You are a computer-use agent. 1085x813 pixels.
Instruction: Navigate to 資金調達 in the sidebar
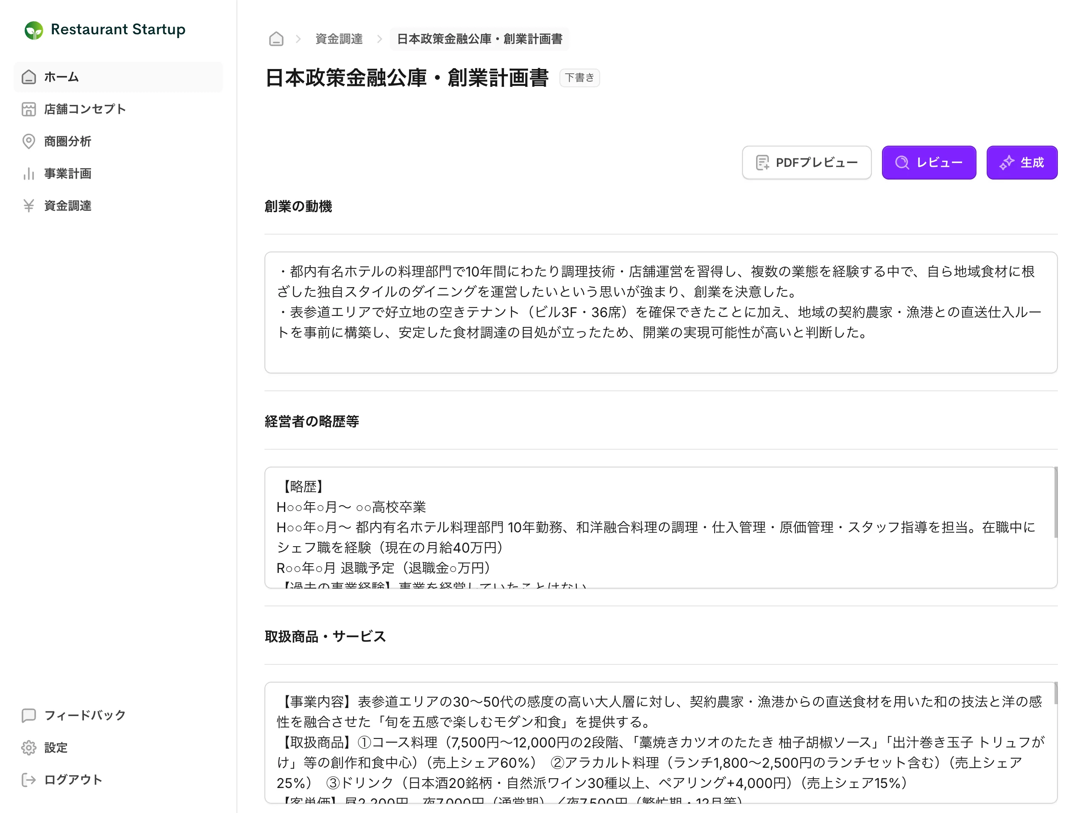[x=118, y=206]
